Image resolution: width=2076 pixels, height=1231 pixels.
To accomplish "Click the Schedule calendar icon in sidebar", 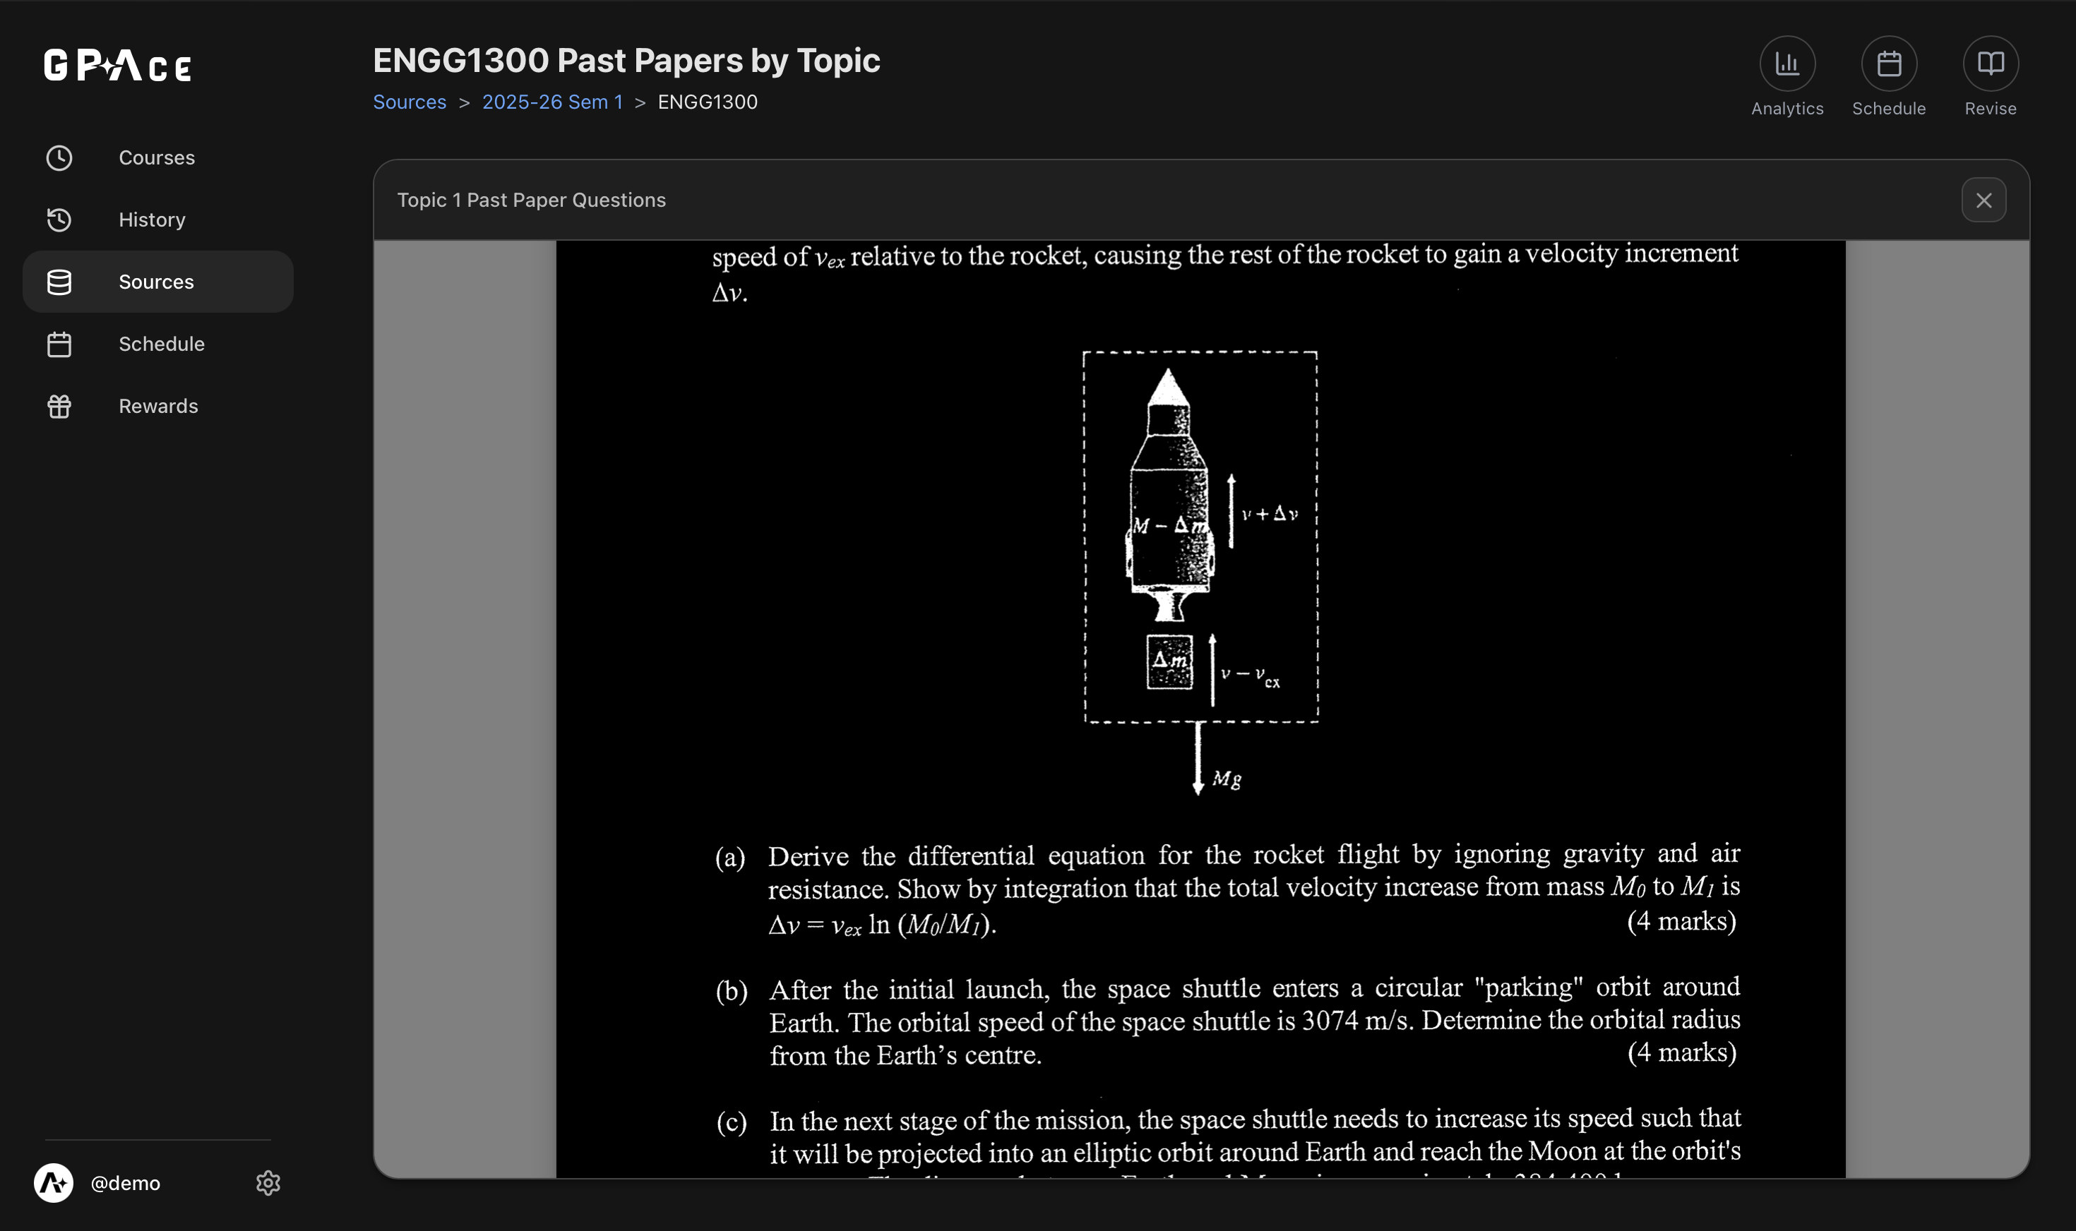I will click(x=59, y=344).
